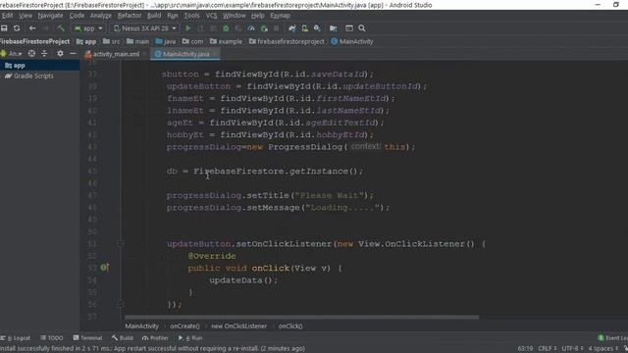
Task: Open the TODO tool window
Action: point(52,338)
